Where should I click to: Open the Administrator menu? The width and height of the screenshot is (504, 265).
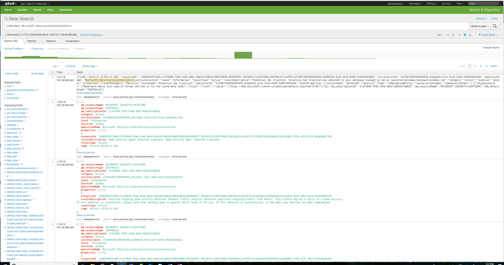(396, 4)
